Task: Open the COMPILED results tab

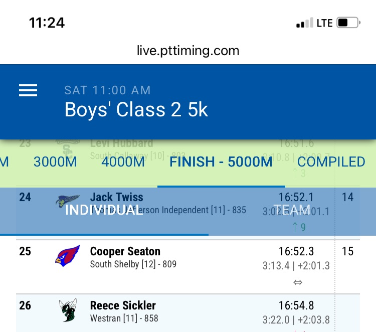Action: [331, 161]
